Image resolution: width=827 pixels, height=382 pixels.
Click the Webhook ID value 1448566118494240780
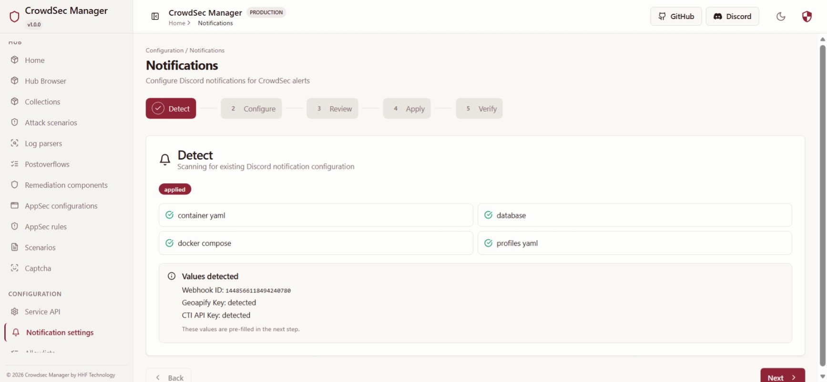pos(258,291)
